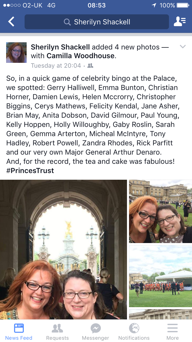Open Messenger tab icon

pyautogui.click(x=95, y=328)
